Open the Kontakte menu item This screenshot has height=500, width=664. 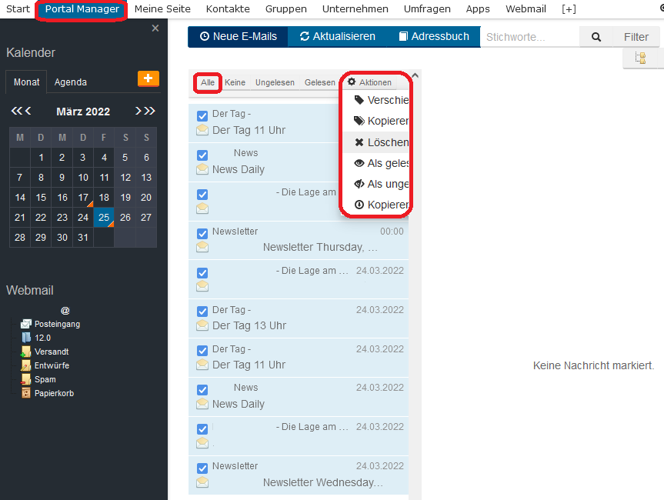tap(228, 9)
